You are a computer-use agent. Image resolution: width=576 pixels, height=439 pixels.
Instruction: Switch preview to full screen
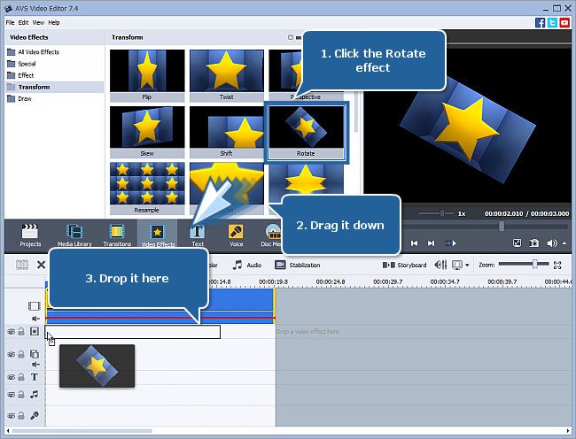pos(517,243)
